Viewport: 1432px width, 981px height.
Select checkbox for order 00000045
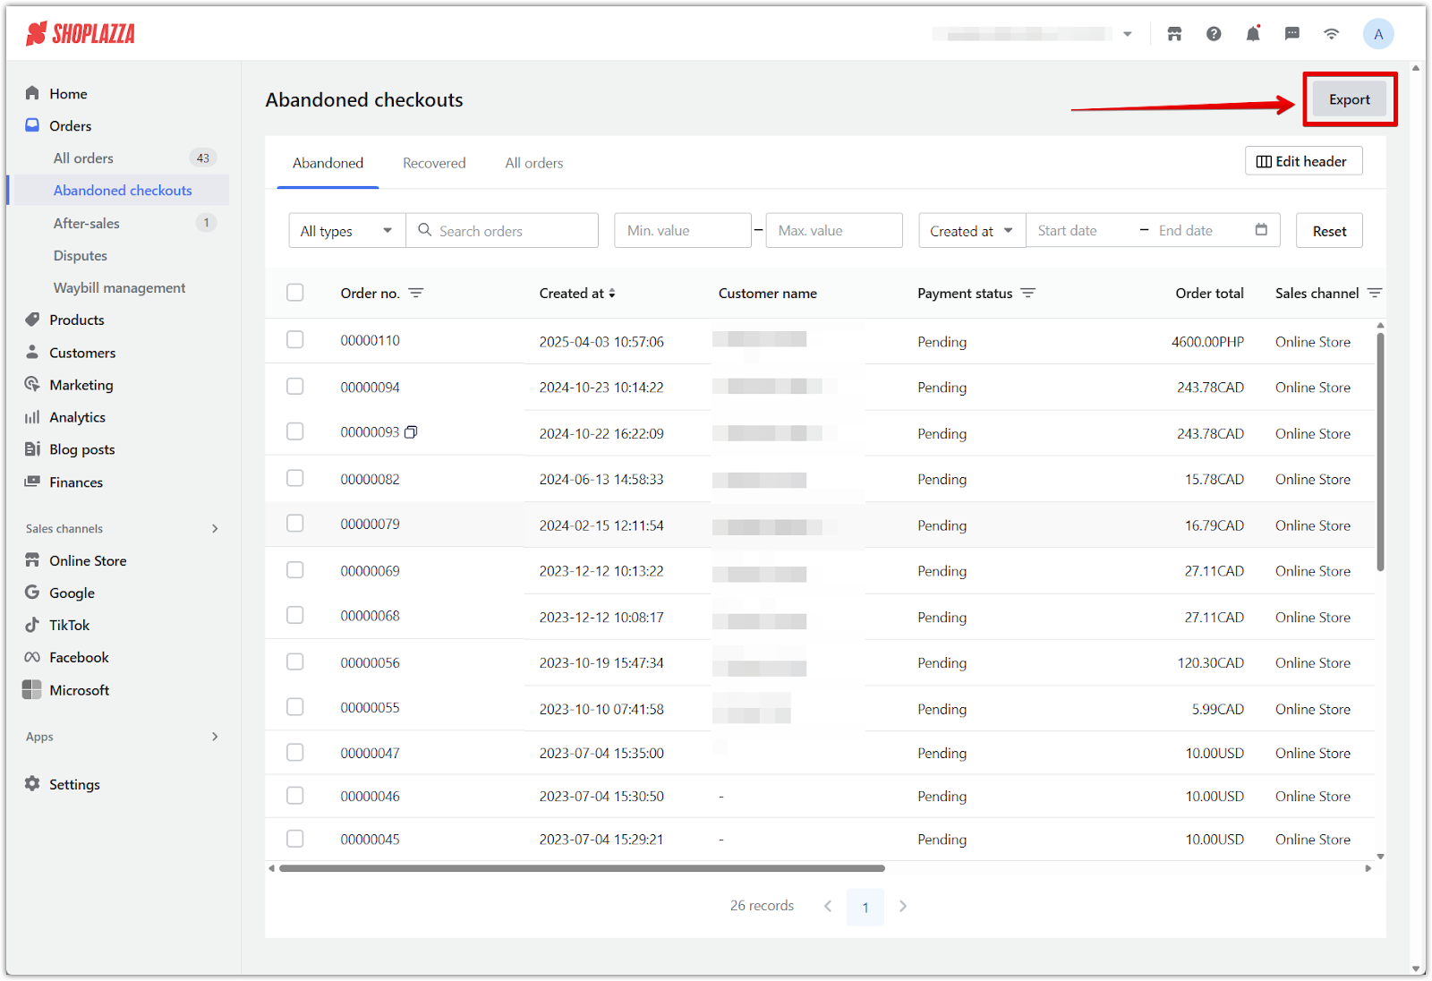[295, 839]
